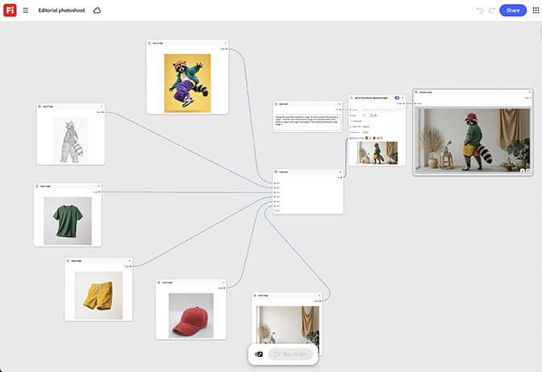Click the Input Text node icon
This screenshot has height=372, width=542.
276,104
